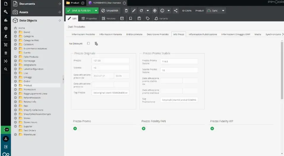Open the Save & Publish dropdown arrow

coord(96,11)
